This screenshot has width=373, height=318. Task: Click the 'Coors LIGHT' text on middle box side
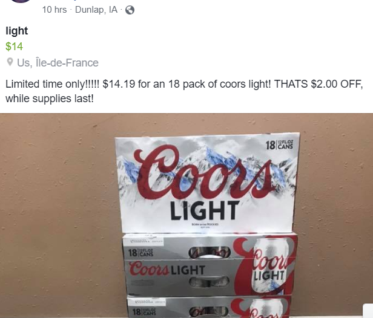point(167,270)
